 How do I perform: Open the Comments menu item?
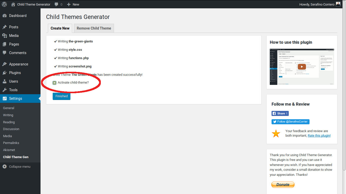[x=20, y=53]
